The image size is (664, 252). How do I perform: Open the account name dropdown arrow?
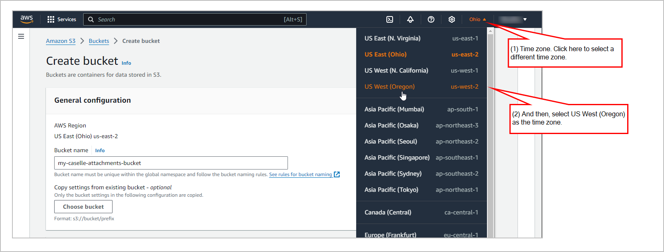(x=525, y=19)
